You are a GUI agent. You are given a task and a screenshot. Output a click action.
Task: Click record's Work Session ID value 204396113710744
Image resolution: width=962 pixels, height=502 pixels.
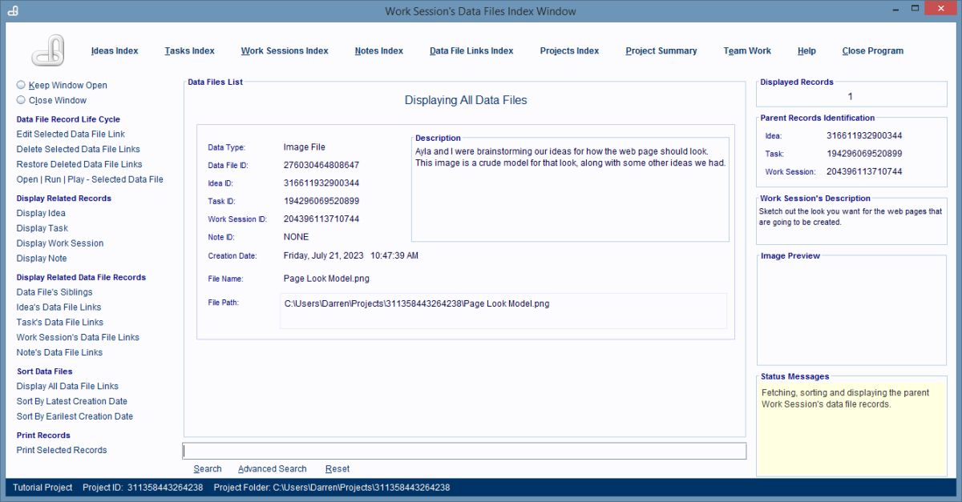pyautogui.click(x=321, y=219)
